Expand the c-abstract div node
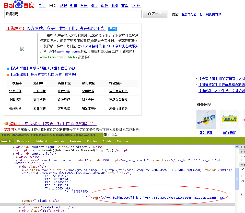 click(x=20, y=208)
